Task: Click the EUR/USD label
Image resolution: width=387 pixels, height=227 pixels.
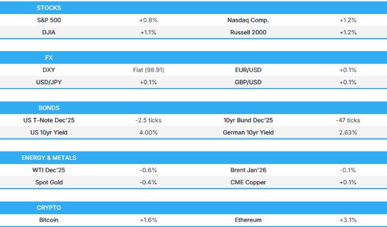Action: tap(248, 70)
